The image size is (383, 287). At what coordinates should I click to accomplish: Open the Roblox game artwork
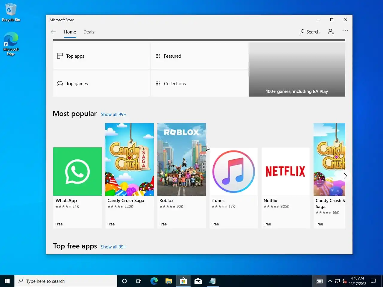click(182, 159)
